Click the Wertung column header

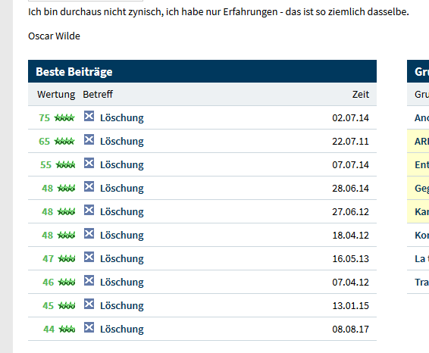(56, 95)
